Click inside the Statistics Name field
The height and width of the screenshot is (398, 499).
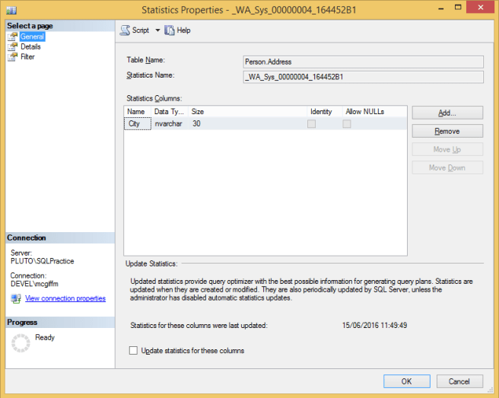click(x=364, y=77)
